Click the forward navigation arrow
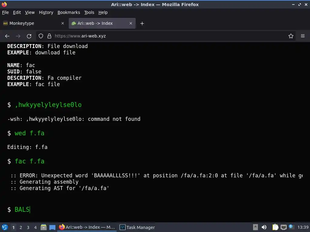Screen dimensions: 310x232 (x=18, y=36)
